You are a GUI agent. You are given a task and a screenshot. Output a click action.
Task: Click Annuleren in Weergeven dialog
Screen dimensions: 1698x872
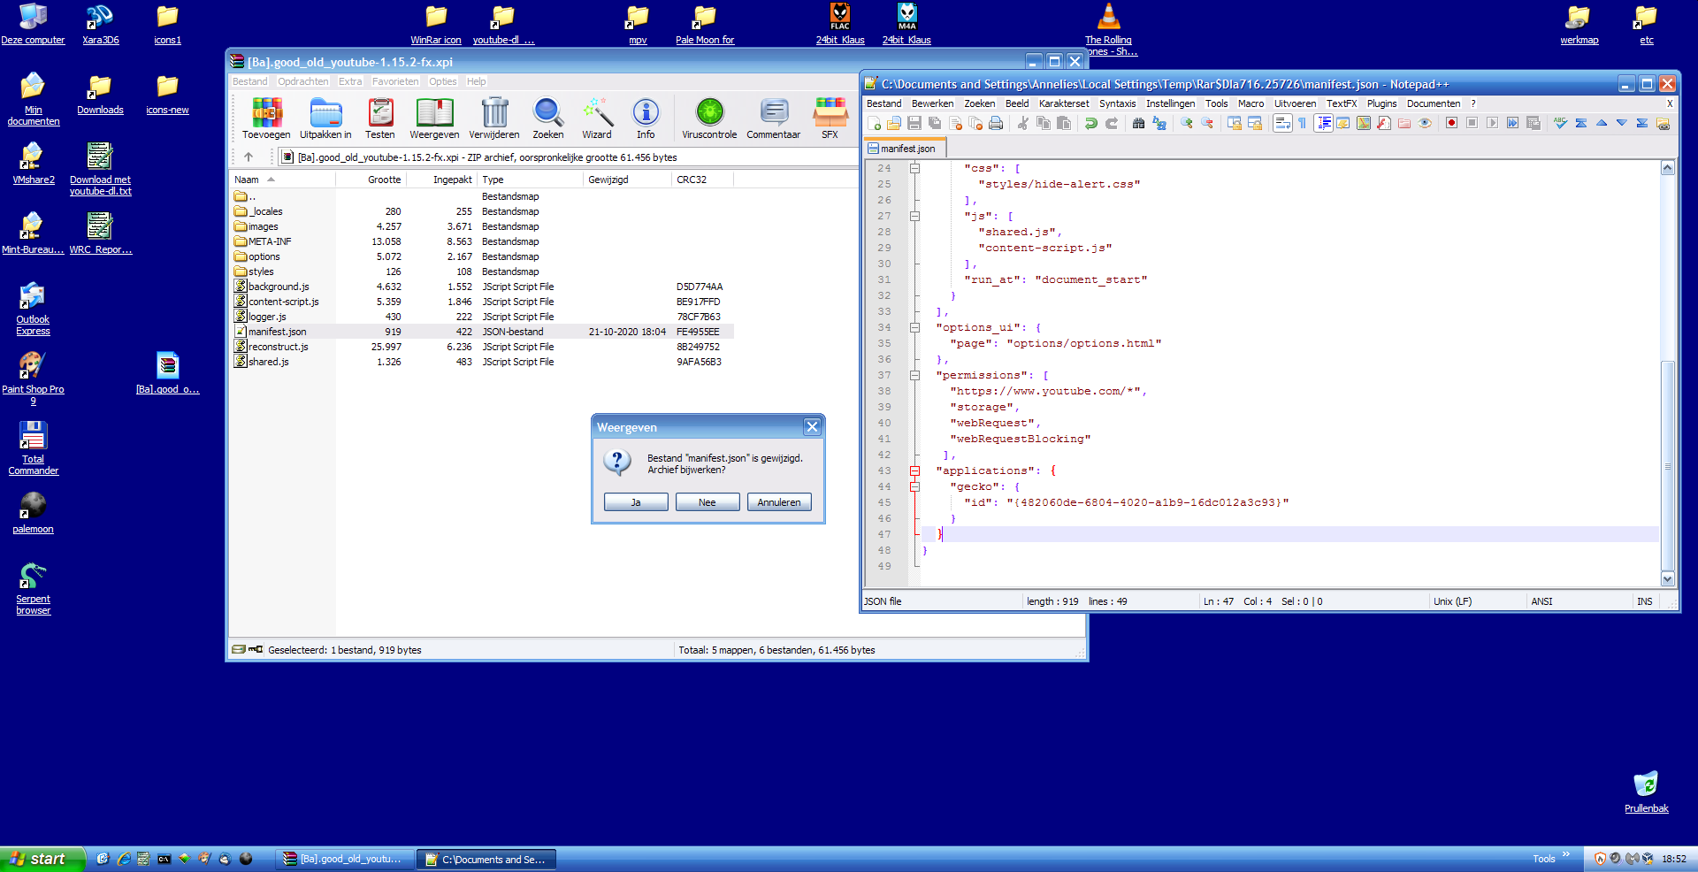(779, 502)
